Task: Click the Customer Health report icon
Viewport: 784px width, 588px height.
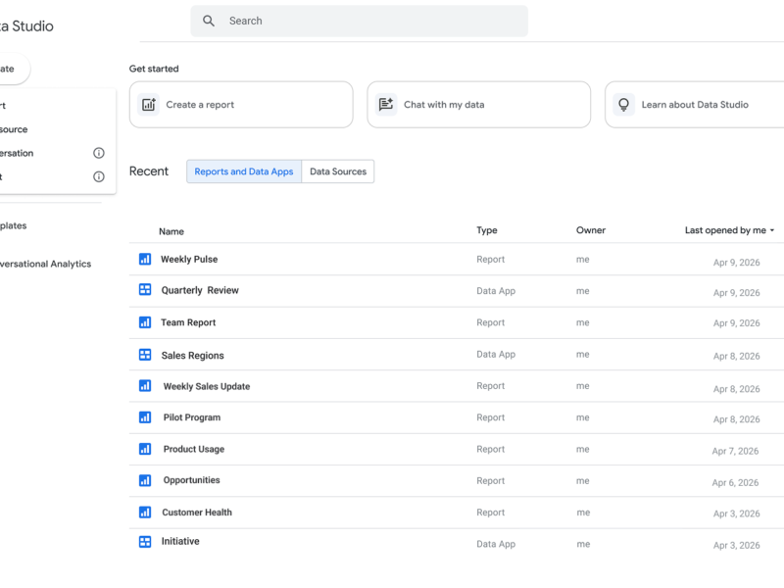Action: click(145, 512)
